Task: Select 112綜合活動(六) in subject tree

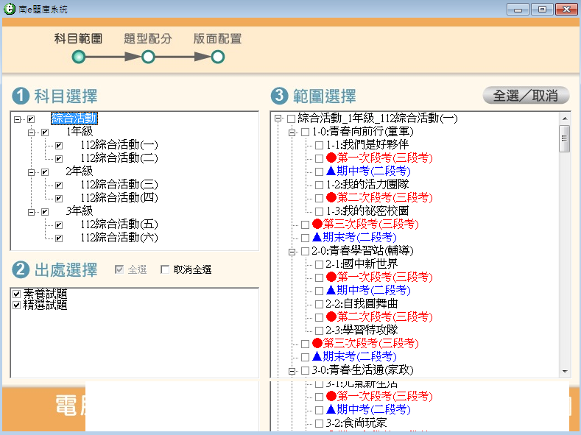Action: click(x=119, y=238)
